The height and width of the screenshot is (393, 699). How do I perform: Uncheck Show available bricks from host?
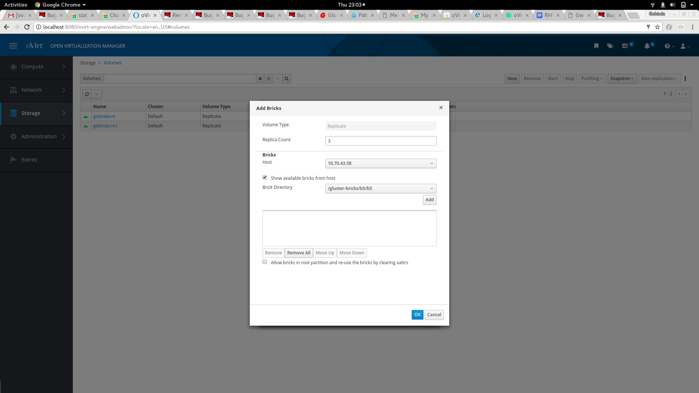[265, 178]
